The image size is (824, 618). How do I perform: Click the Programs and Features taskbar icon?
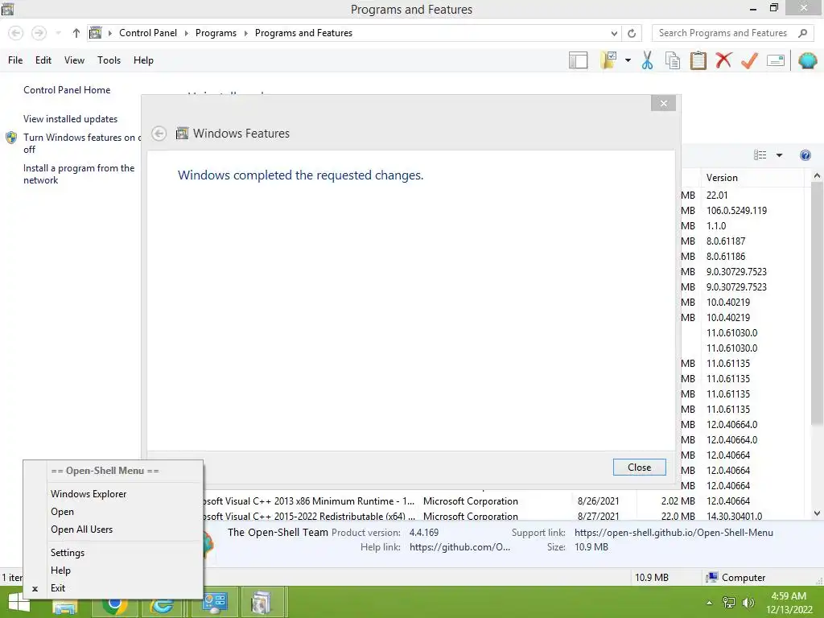[x=261, y=603]
